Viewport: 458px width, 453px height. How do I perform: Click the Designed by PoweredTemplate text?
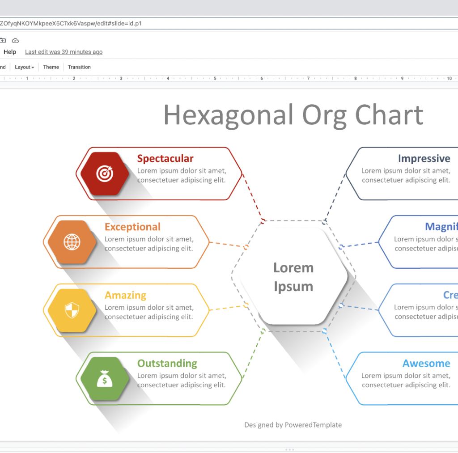click(293, 425)
